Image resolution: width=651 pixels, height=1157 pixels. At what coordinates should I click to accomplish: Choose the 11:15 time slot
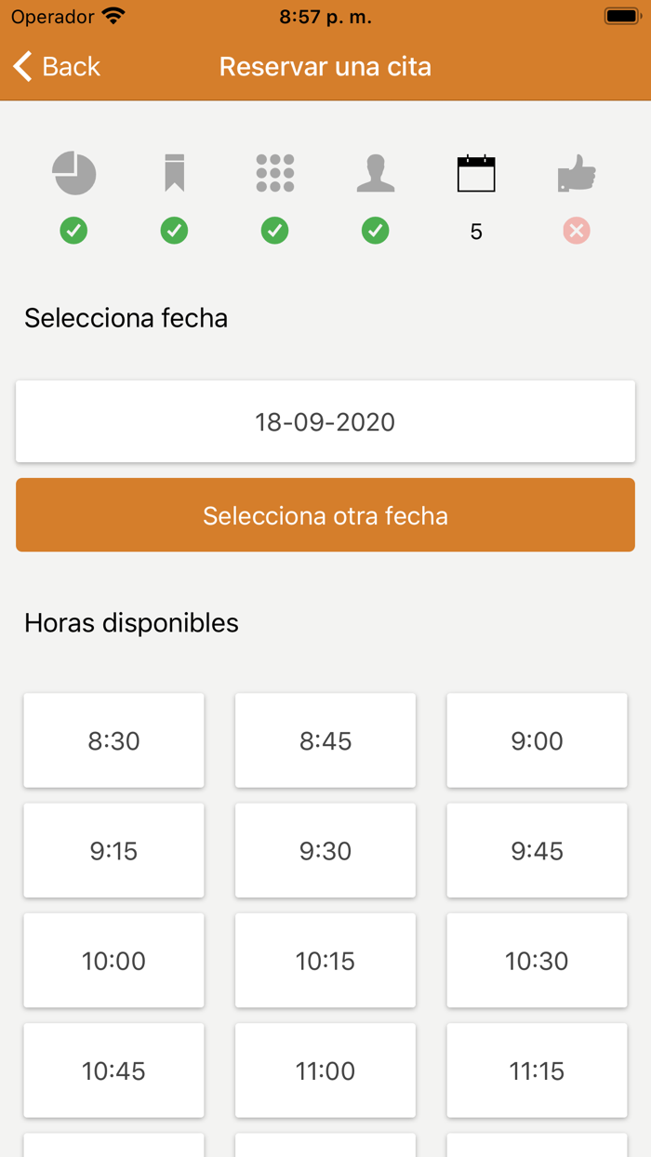[x=537, y=1070]
